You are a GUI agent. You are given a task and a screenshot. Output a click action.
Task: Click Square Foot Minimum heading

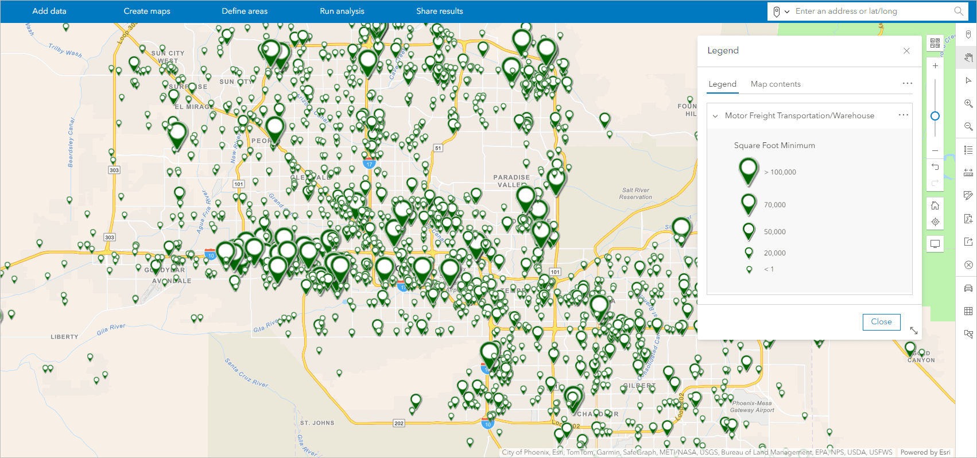[774, 145]
